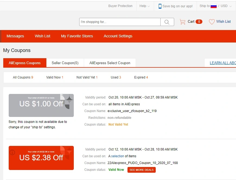Open the shopping cart icon

(183, 22)
